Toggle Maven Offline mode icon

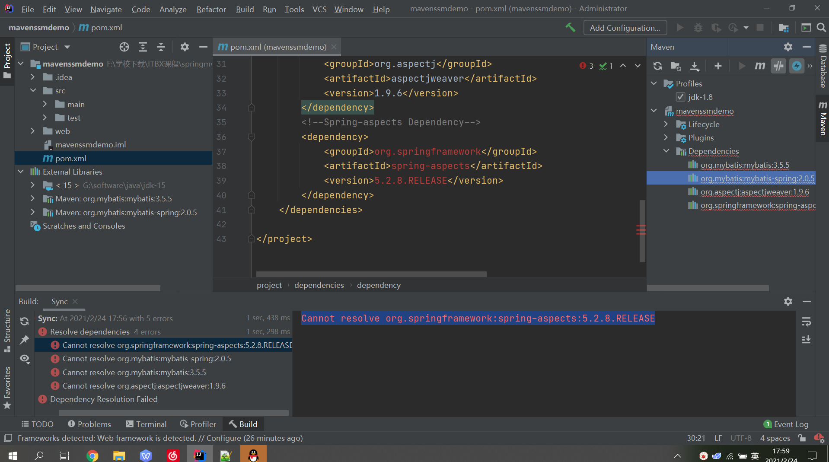(x=797, y=66)
